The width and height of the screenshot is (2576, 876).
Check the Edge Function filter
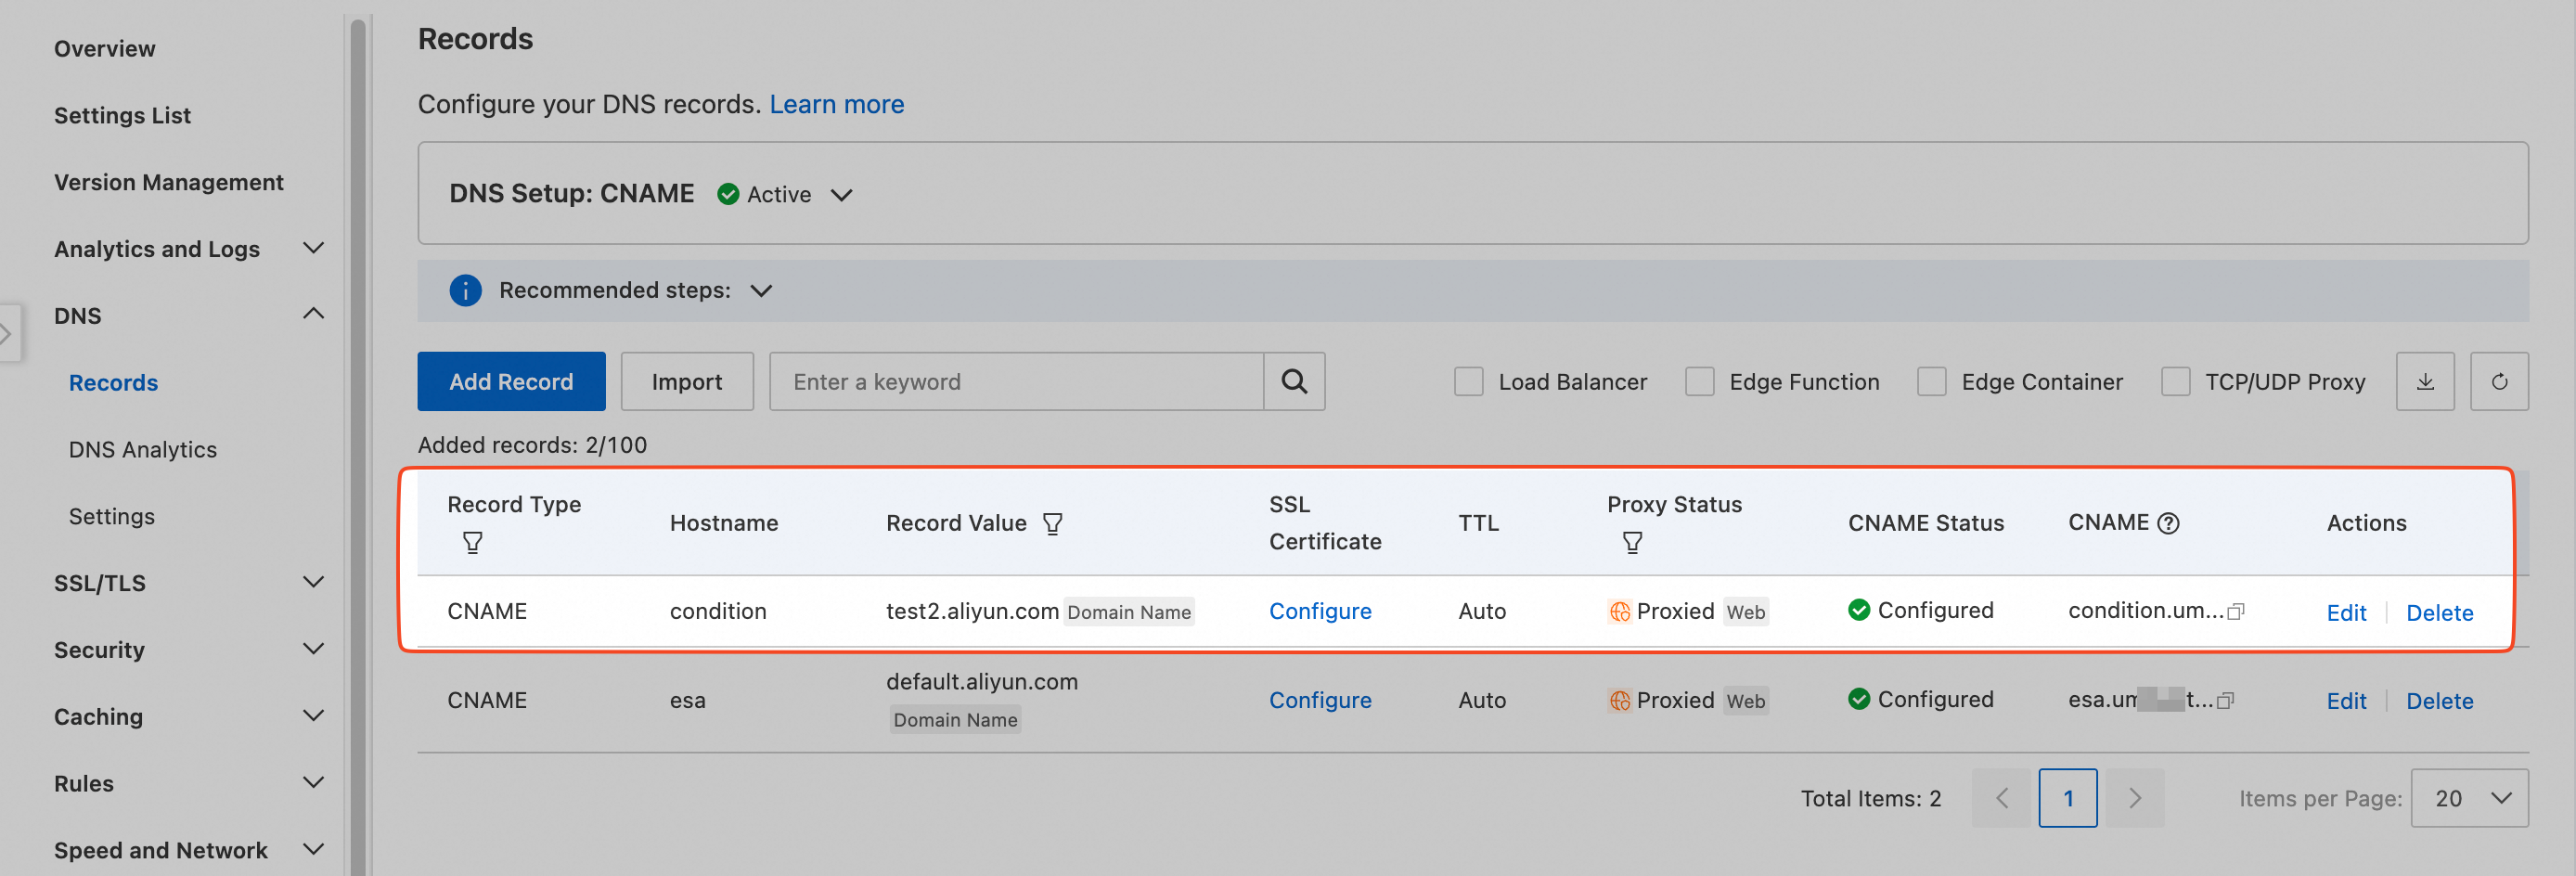tap(1700, 381)
